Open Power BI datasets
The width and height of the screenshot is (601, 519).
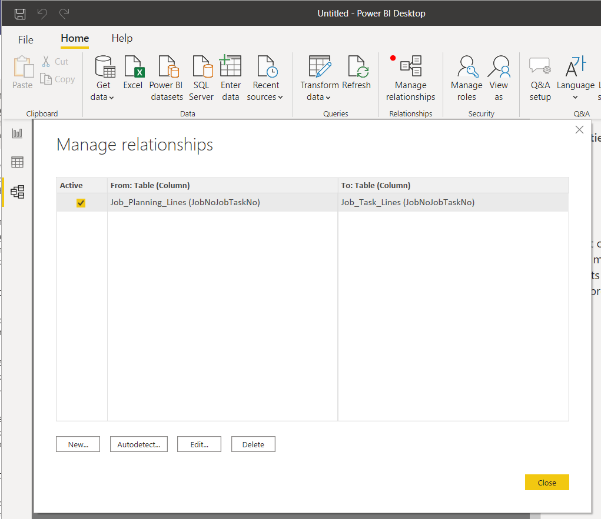(x=167, y=68)
